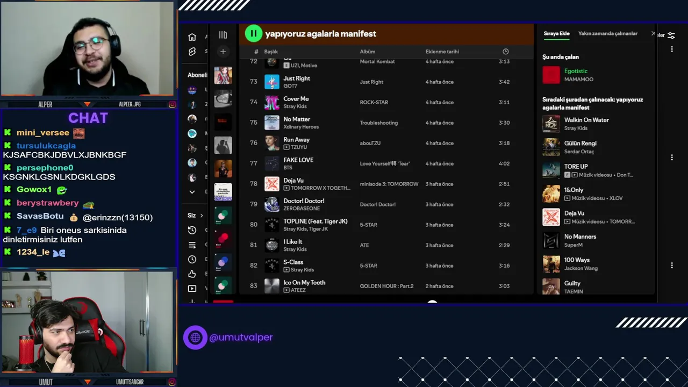Select track 81 I Like It

point(385,245)
